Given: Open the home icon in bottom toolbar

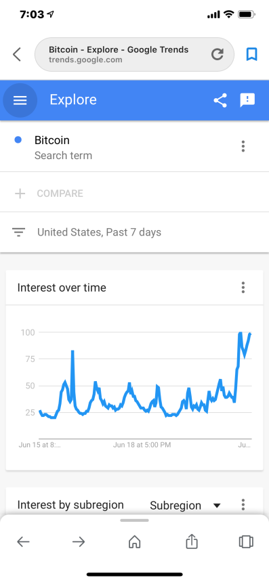Looking at the screenshot, I should coord(134,542).
